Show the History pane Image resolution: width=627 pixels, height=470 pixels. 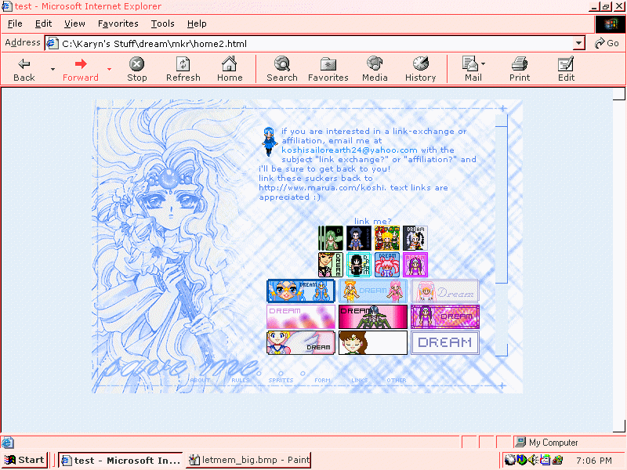pyautogui.click(x=420, y=69)
